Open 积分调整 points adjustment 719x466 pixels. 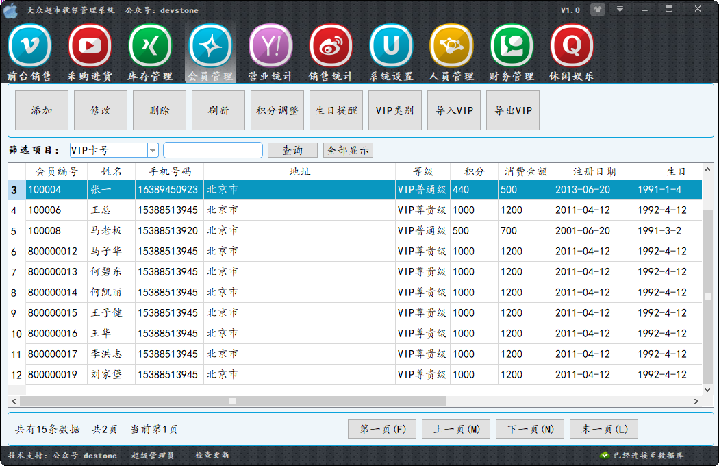pos(277,110)
